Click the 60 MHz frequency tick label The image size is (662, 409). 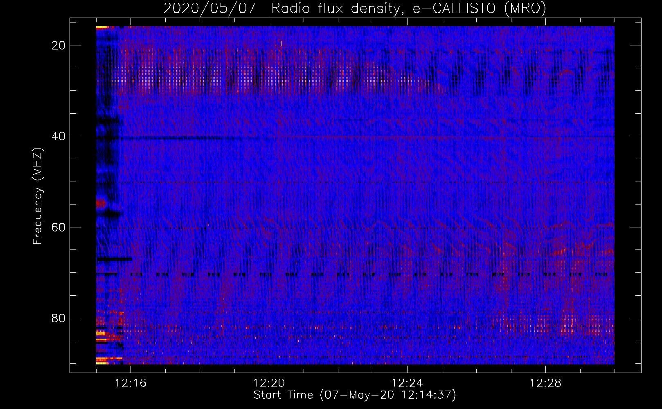(x=59, y=227)
